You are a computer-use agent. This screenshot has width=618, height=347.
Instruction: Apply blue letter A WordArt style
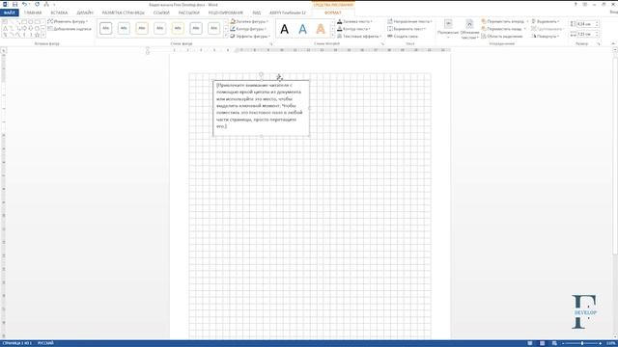[x=302, y=29]
